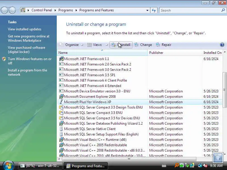227x170 pixels.
Task: Select the .NET Framework 2.0 Service Pack 2 icon
Action: click(x=61, y=64)
